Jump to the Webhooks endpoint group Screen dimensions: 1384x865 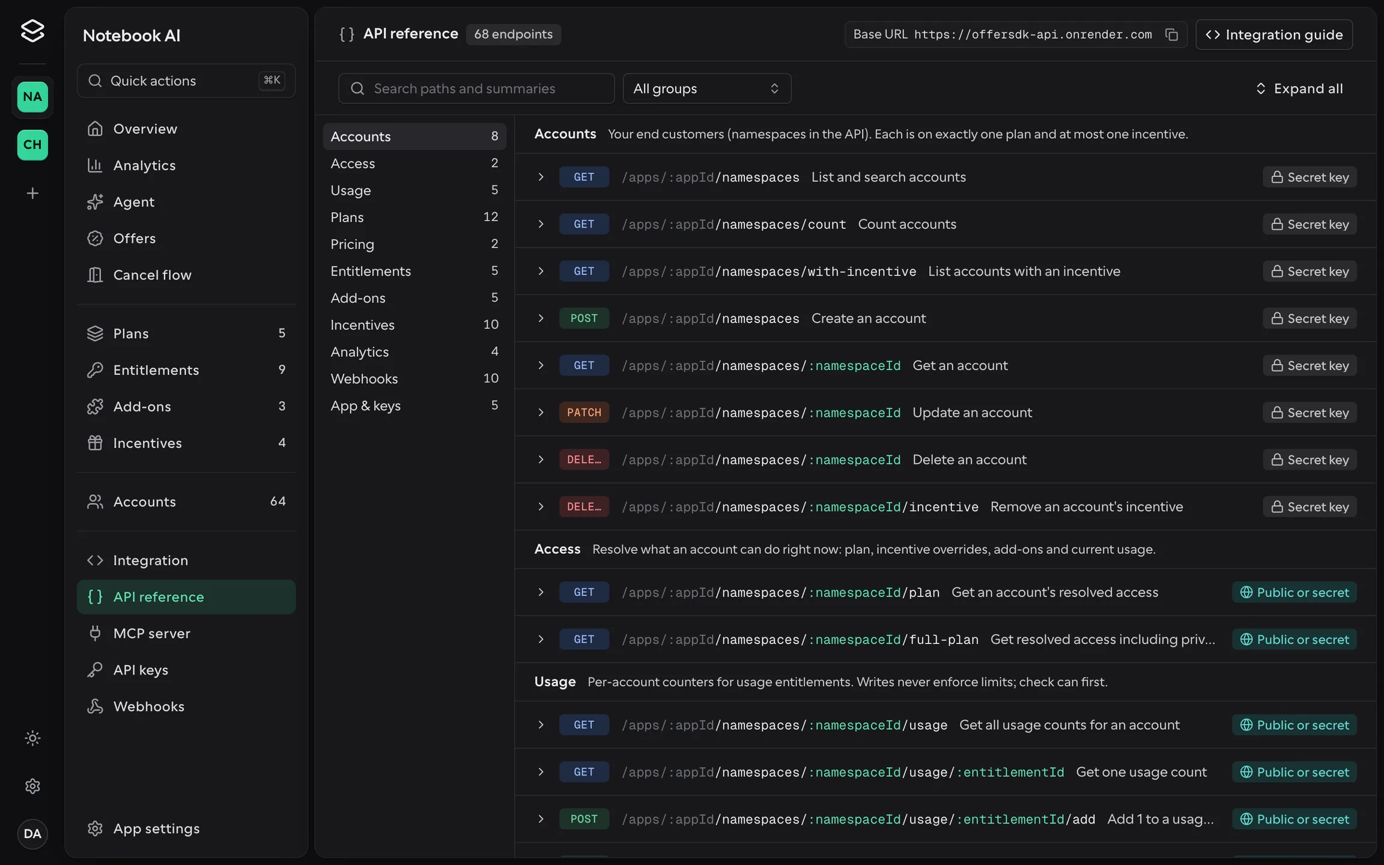point(414,378)
